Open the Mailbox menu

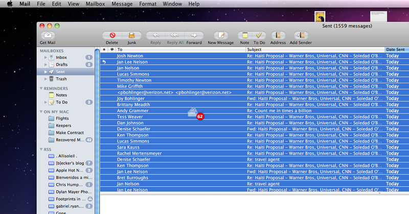click(x=96, y=4)
